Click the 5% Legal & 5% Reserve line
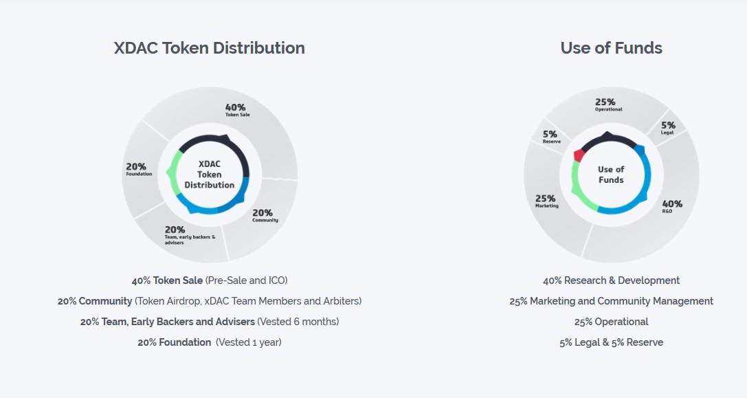Image resolution: width=747 pixels, height=398 pixels. click(x=611, y=342)
